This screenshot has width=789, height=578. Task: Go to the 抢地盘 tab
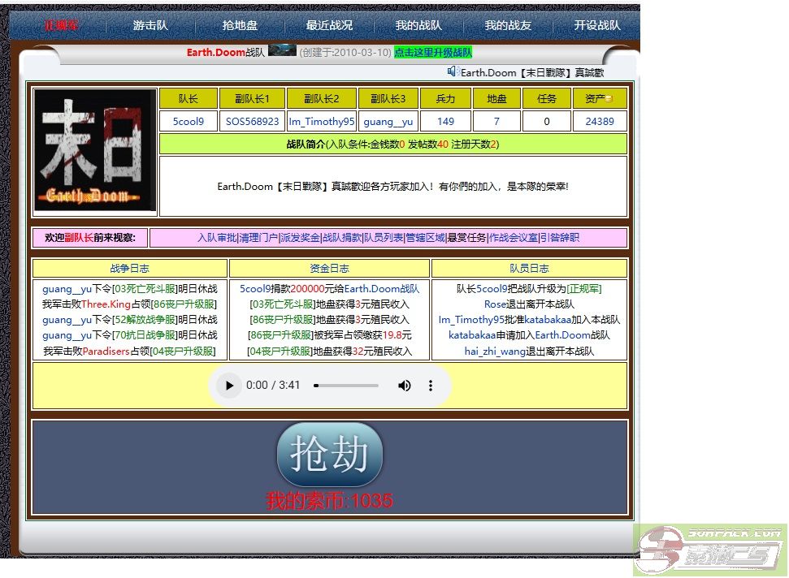[240, 25]
